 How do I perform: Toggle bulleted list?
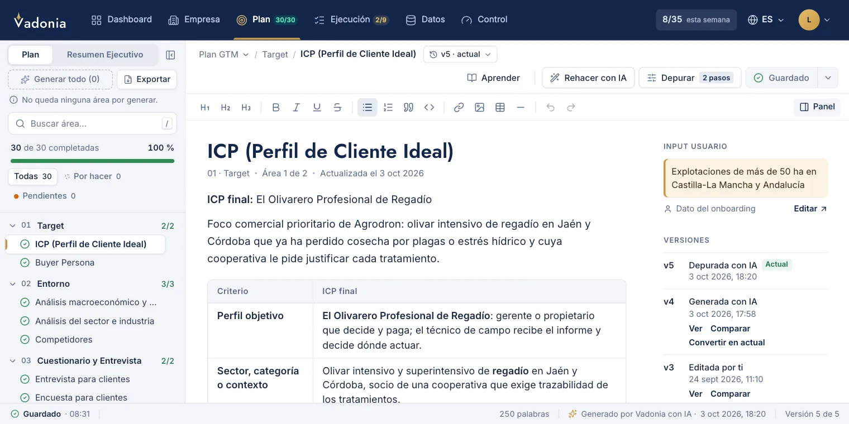tap(368, 108)
